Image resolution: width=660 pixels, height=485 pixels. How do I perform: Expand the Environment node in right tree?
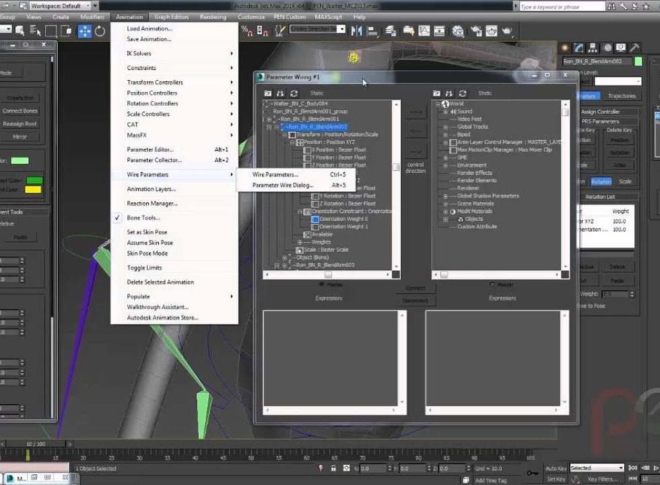point(445,165)
